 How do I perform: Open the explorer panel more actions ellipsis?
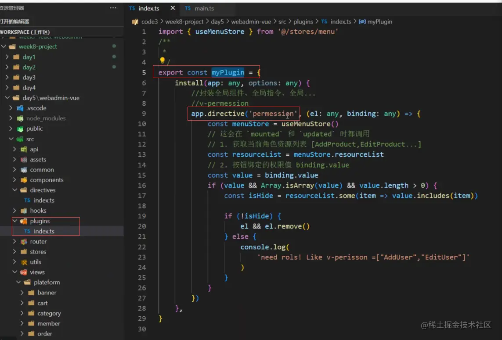(x=113, y=8)
